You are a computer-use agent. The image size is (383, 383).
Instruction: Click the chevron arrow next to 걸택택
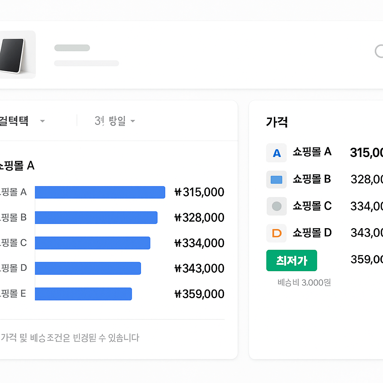(42, 121)
